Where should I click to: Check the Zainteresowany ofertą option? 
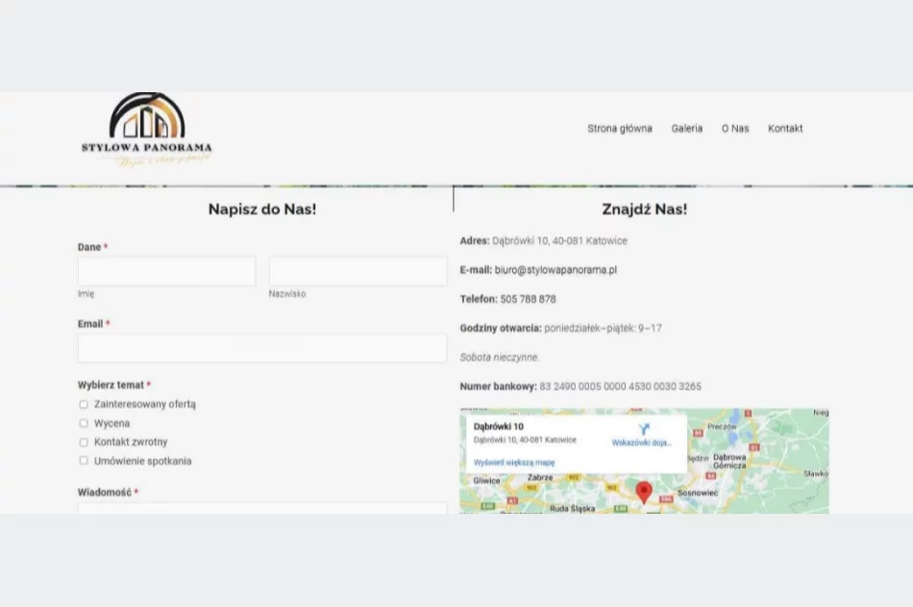coord(84,404)
